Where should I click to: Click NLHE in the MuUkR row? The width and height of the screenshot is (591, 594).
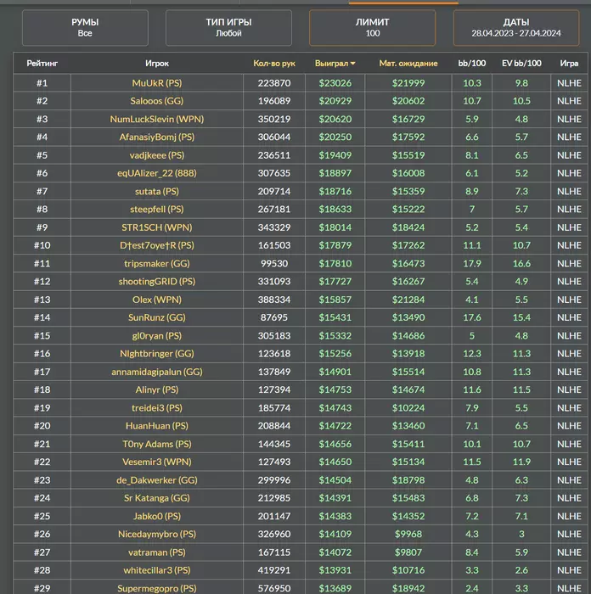(x=569, y=83)
